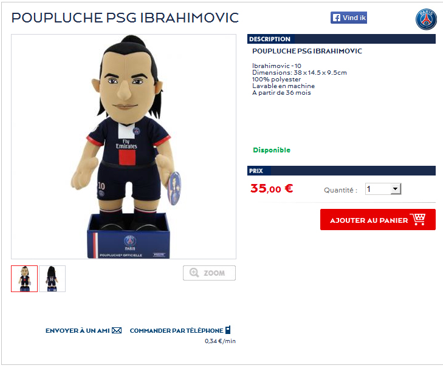
Task: Click the PSG club crest logo
Action: 426,19
